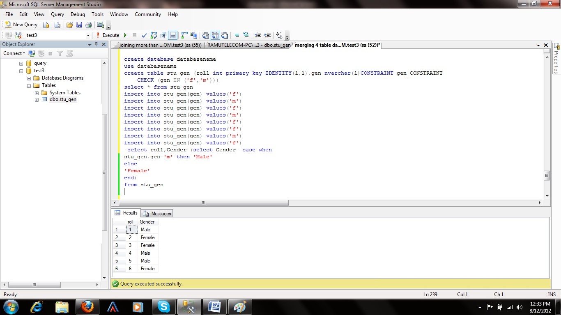Click the green Debug play arrow

coord(125,35)
